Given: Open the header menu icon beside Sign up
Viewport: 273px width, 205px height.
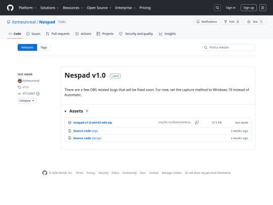Looking at the screenshot, I should [263, 8].
